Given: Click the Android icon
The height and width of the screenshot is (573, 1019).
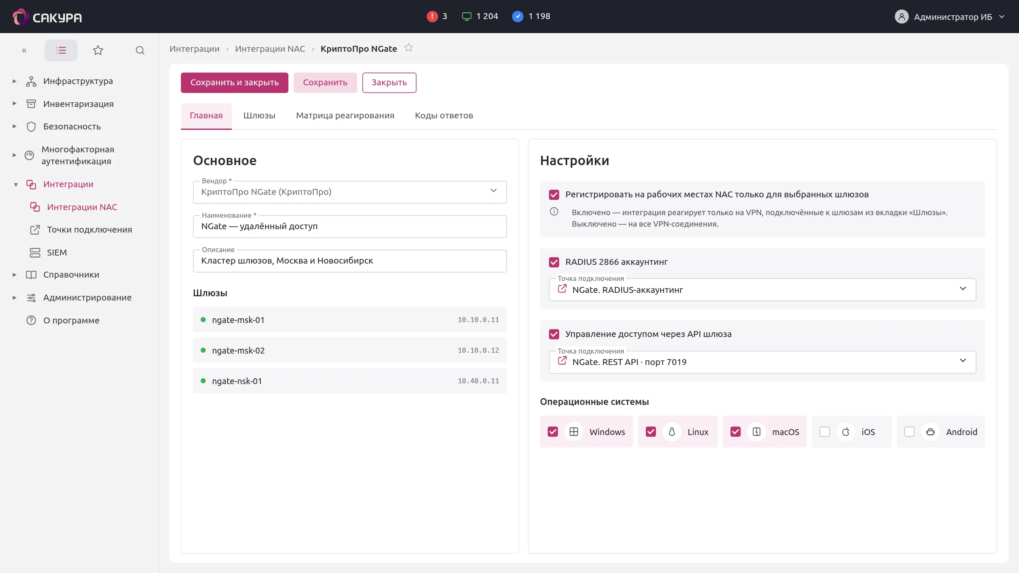Looking at the screenshot, I should point(930,432).
